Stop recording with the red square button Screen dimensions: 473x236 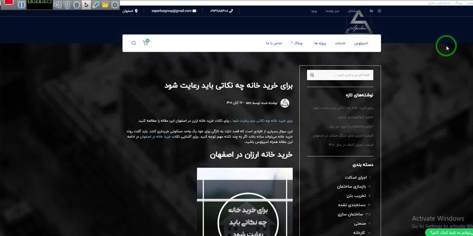click(x=8, y=2)
